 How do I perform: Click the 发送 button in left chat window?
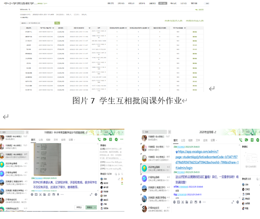89,207
